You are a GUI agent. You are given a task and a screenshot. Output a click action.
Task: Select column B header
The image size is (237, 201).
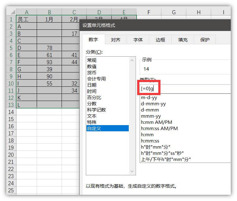(x=49, y=12)
